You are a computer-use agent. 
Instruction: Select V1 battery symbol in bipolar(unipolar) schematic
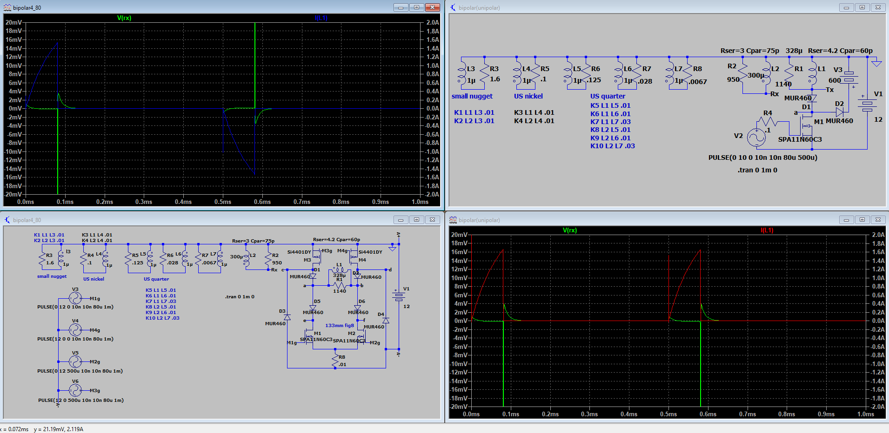(867, 105)
